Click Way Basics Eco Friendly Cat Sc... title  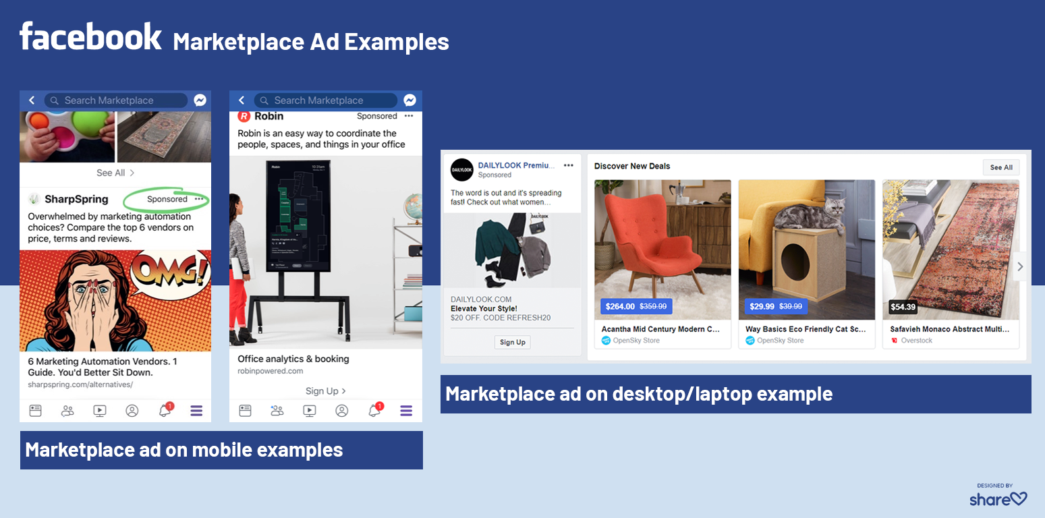pyautogui.click(x=806, y=329)
